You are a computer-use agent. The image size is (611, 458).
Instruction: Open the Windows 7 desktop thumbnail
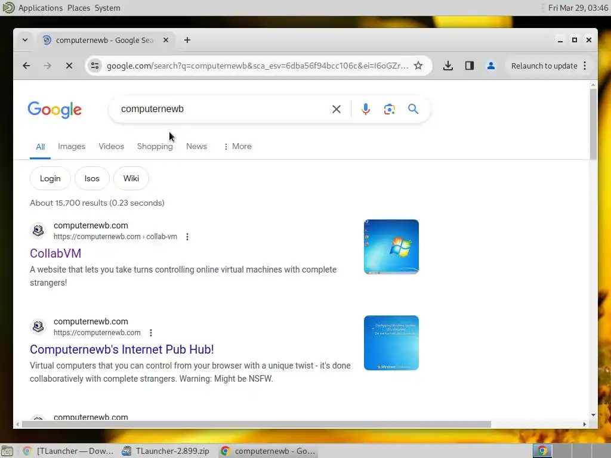point(391,247)
